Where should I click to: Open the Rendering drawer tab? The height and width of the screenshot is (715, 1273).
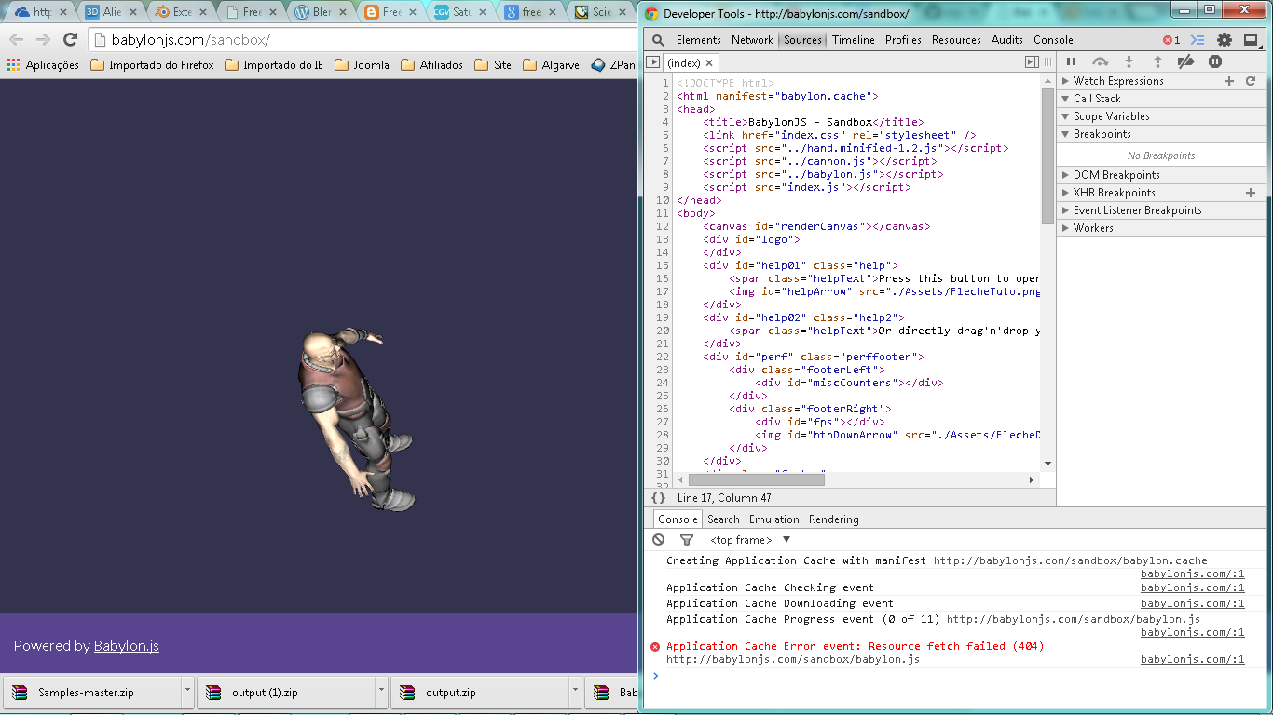[x=834, y=519]
